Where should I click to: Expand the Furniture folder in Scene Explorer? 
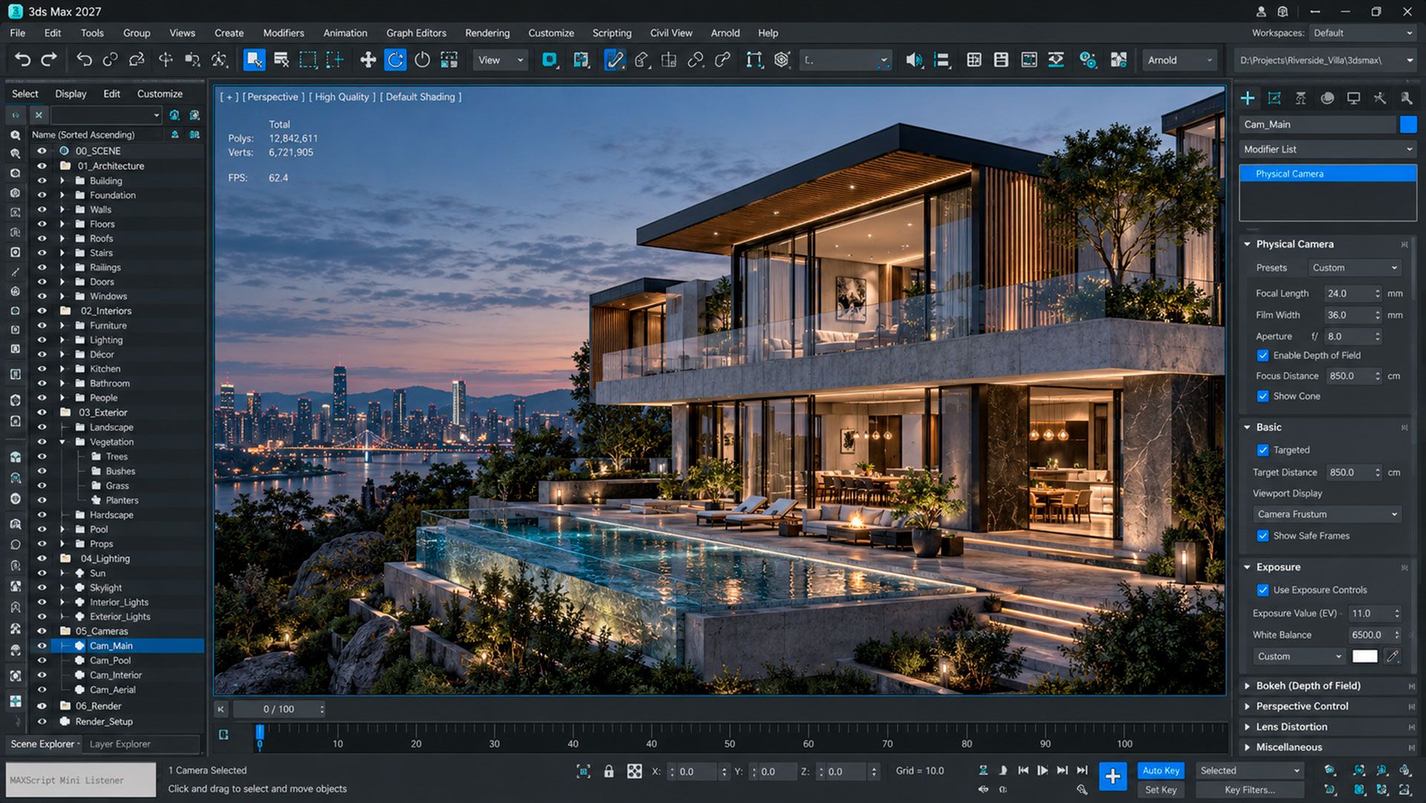pos(62,325)
